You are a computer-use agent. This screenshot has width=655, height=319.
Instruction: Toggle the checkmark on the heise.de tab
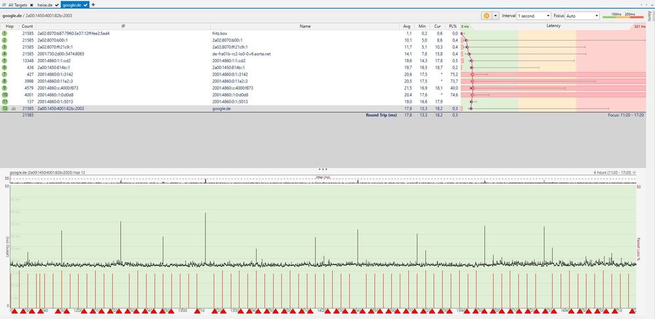(57, 5)
